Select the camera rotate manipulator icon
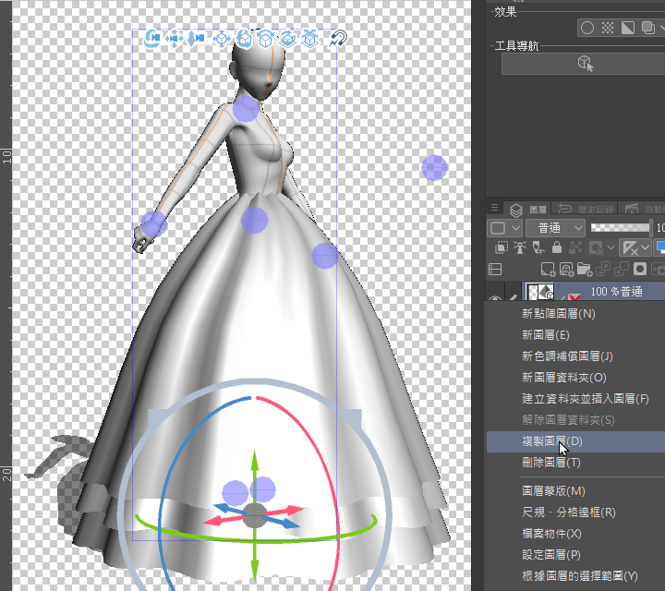The image size is (665, 591). (x=152, y=39)
